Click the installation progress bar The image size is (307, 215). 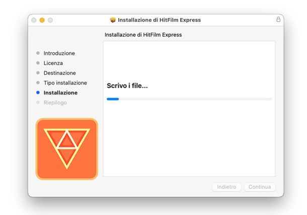[x=189, y=99]
